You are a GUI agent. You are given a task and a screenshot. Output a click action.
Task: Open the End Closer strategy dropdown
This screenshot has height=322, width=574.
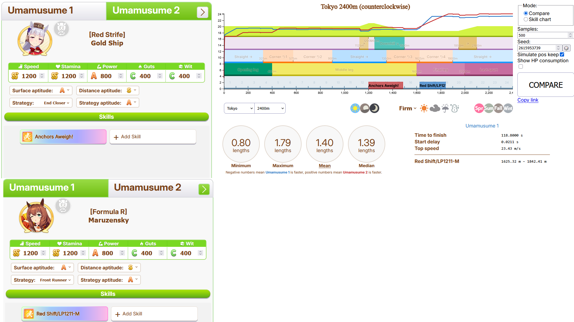tap(41, 103)
